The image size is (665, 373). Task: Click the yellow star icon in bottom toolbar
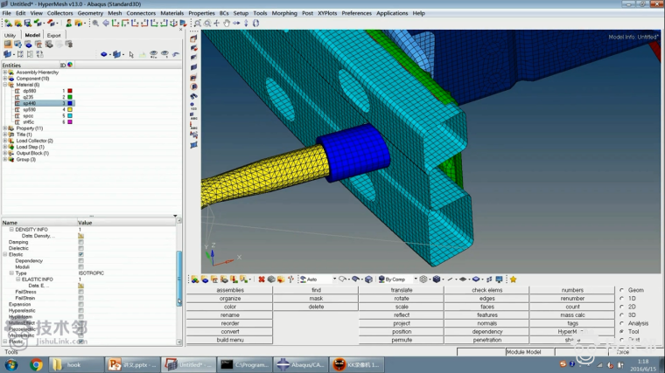(x=513, y=280)
